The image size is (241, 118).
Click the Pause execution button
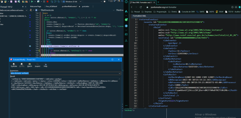pos(44,2)
